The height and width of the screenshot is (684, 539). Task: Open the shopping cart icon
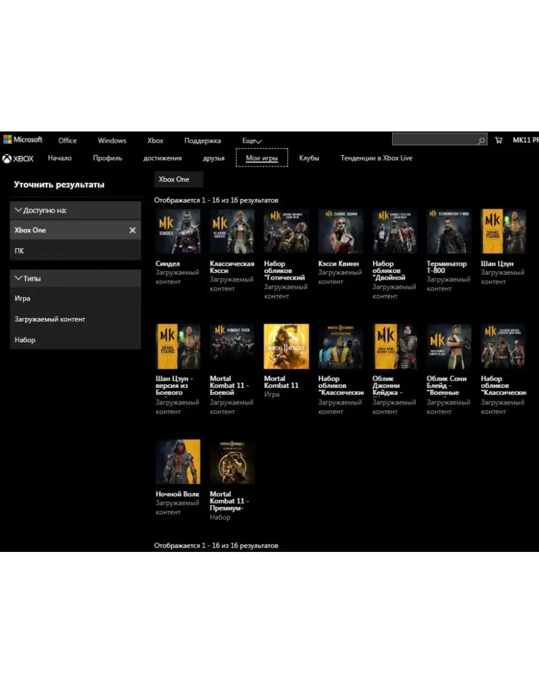(499, 140)
